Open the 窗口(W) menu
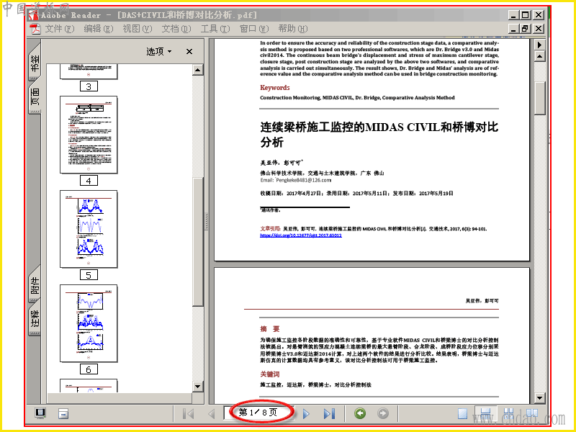This screenshot has height=432, width=576. pyautogui.click(x=254, y=29)
